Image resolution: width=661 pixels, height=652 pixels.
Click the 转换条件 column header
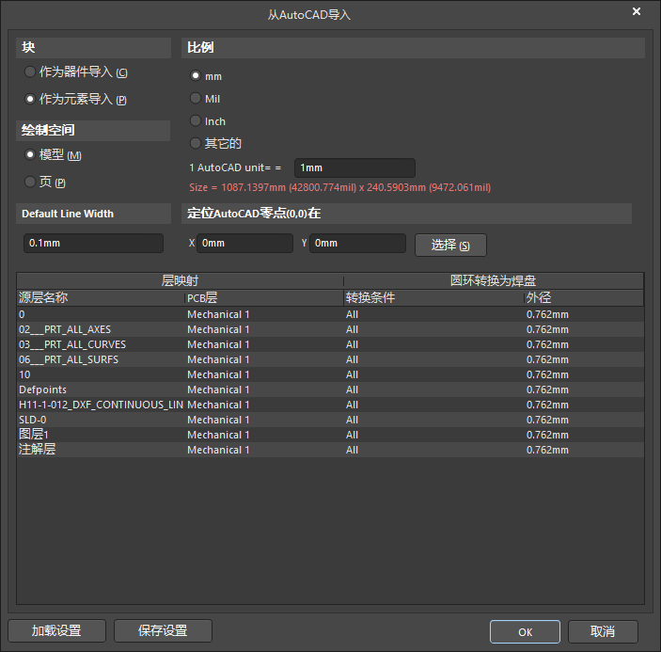click(434, 297)
